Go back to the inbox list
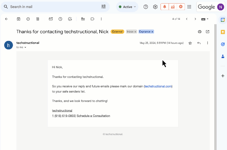Screen dimensions: 227x150 [6, 19]
